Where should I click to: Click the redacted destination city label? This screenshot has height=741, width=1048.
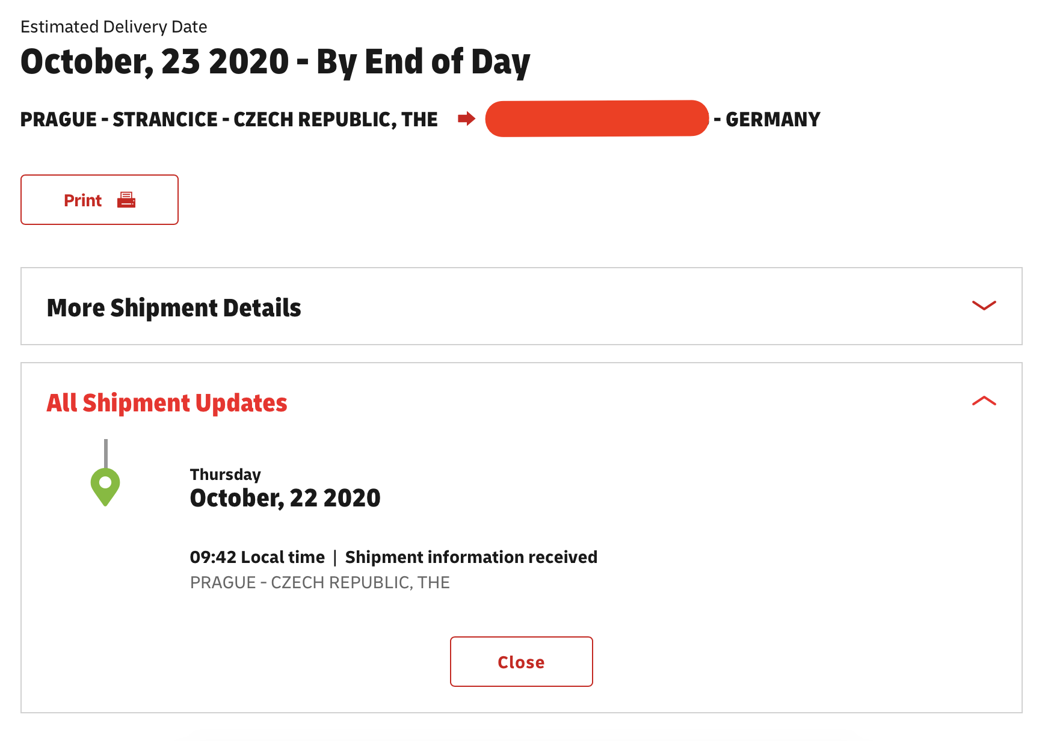(597, 118)
